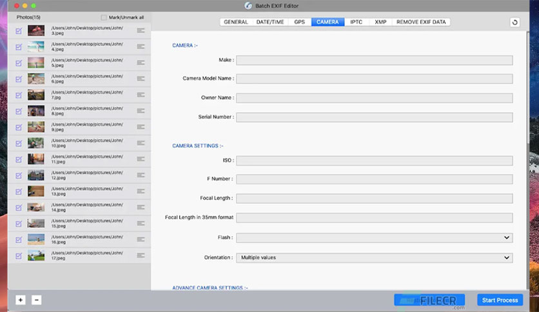Click into the Camera Model Name field
539x312 pixels.
375,79
